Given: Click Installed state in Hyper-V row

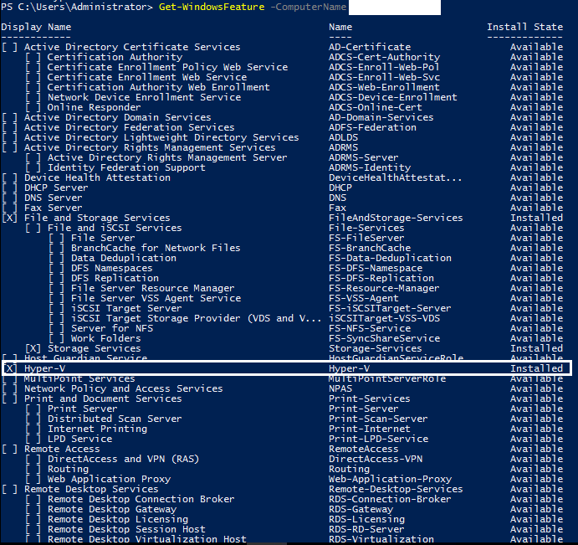Looking at the screenshot, I should (x=536, y=368).
